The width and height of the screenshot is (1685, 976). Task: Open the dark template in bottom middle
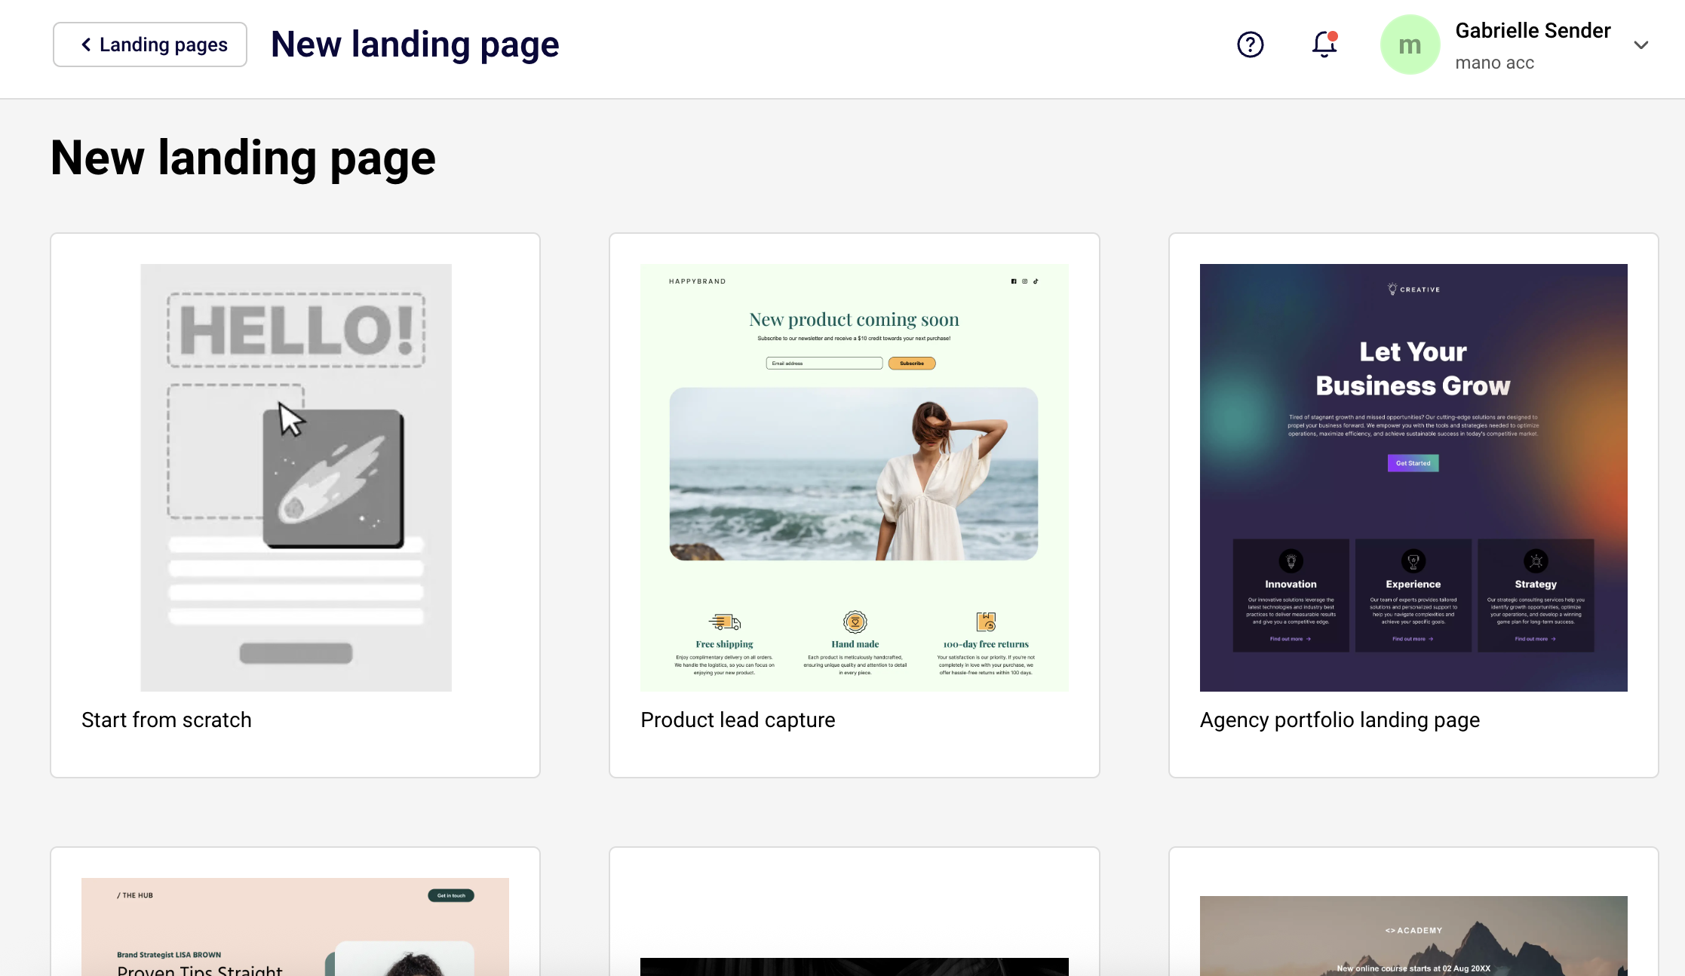[854, 965]
